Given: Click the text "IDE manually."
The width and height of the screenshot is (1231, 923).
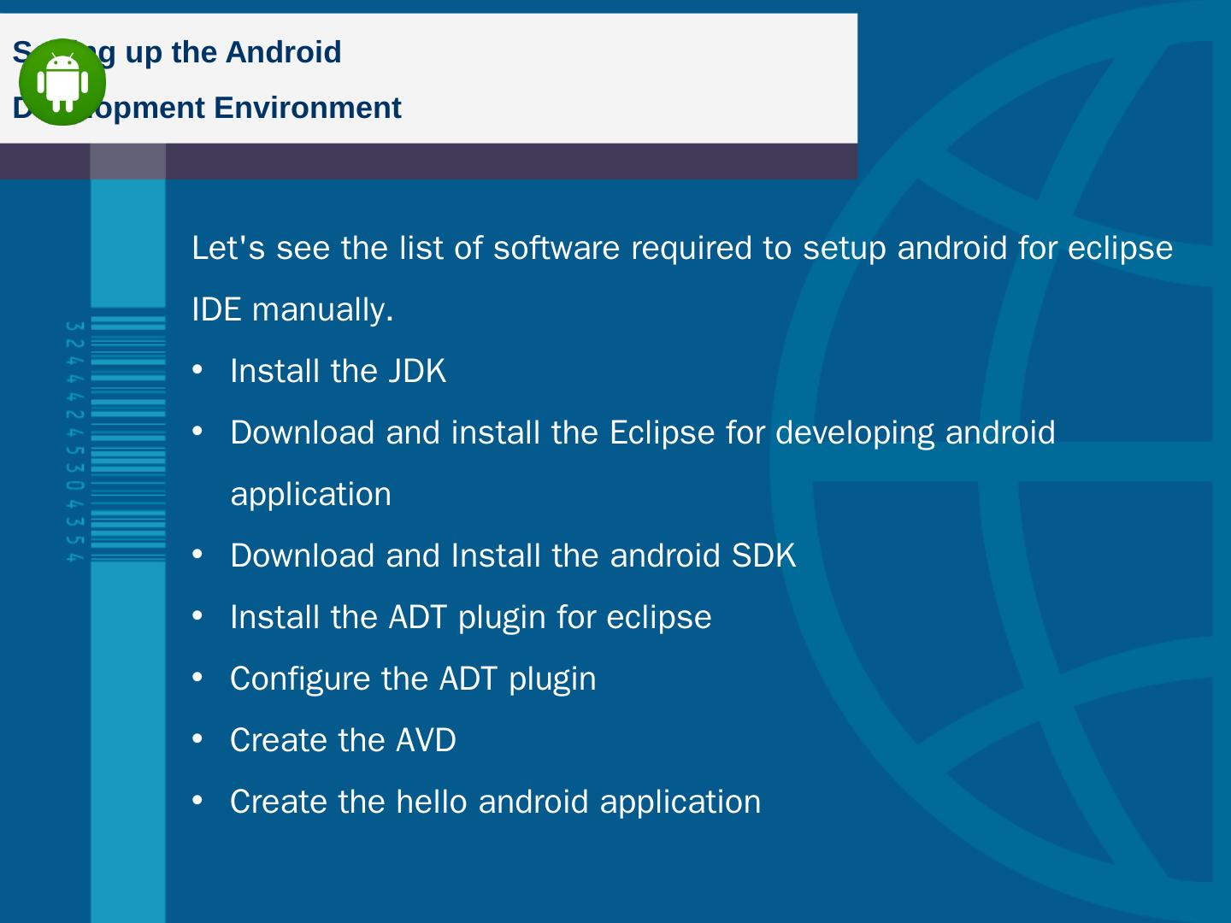Looking at the screenshot, I should point(292,309).
